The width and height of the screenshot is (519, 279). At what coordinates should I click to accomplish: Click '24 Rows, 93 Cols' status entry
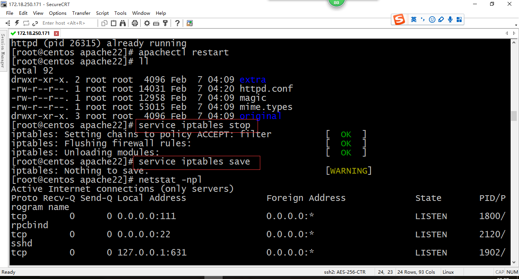(x=416, y=272)
